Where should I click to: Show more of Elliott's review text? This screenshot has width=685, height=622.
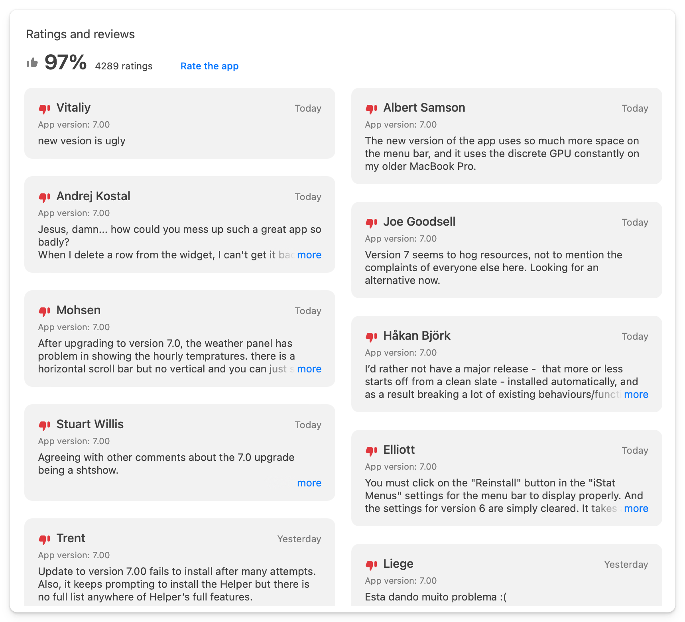(636, 508)
